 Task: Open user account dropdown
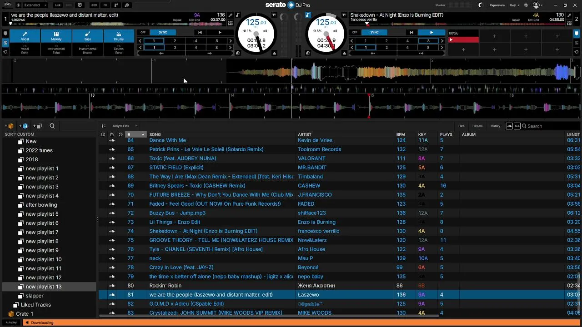[538, 5]
